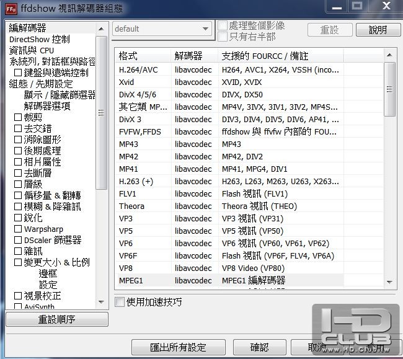Click the left tree scrollbar thumb

coord(101,113)
